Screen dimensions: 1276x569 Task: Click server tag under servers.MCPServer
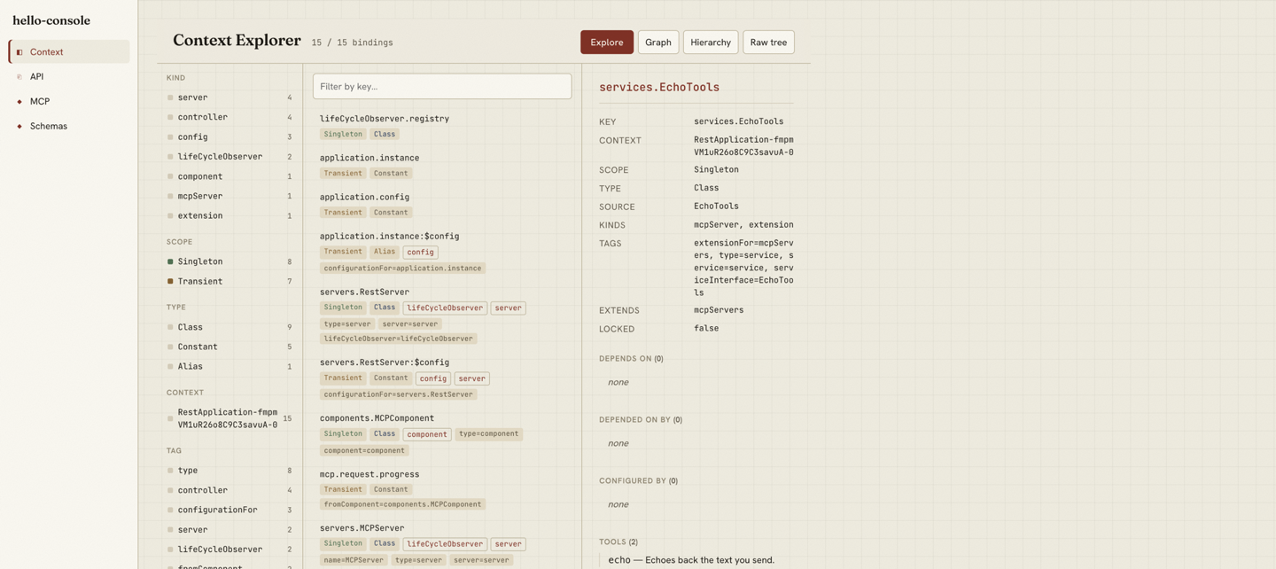click(x=508, y=544)
